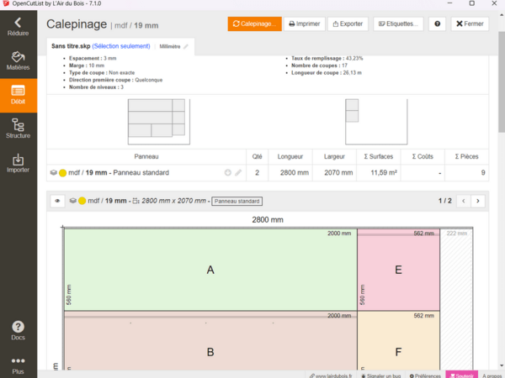This screenshot has width=505, height=378.
Task: Open the Importer sidebar tab
Action: pos(18,163)
